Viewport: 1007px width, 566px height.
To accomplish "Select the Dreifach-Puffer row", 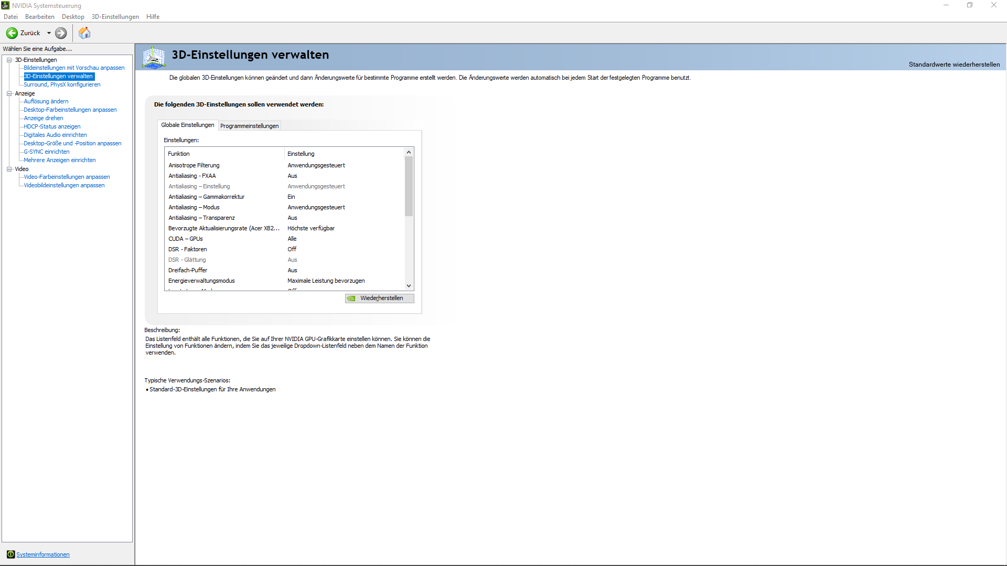I will tap(285, 270).
